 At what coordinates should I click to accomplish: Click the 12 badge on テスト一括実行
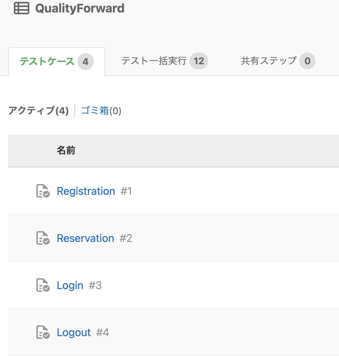click(x=199, y=61)
